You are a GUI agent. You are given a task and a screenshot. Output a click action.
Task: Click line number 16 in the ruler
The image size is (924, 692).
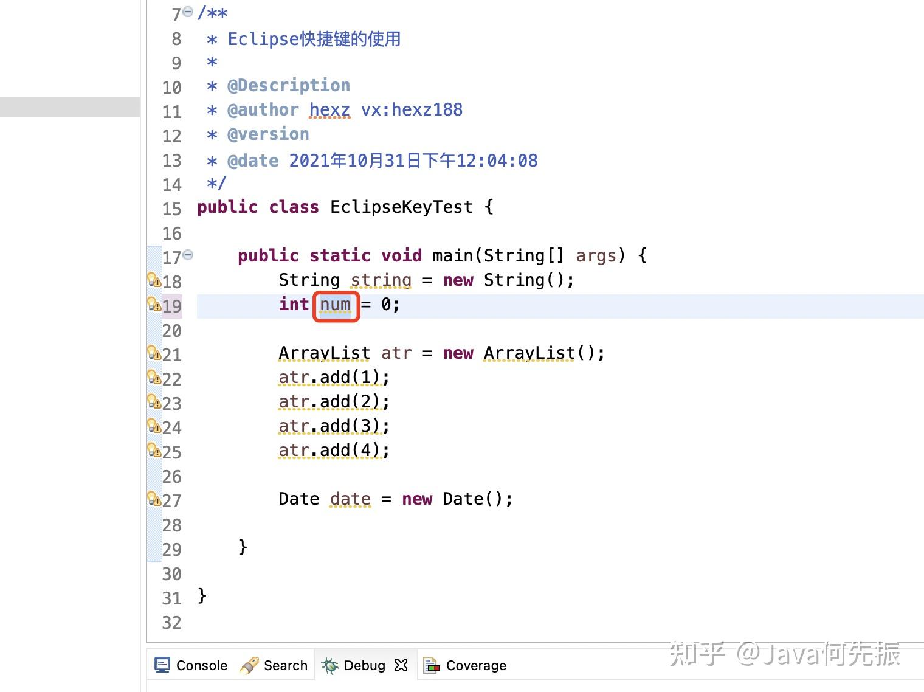coord(172,234)
